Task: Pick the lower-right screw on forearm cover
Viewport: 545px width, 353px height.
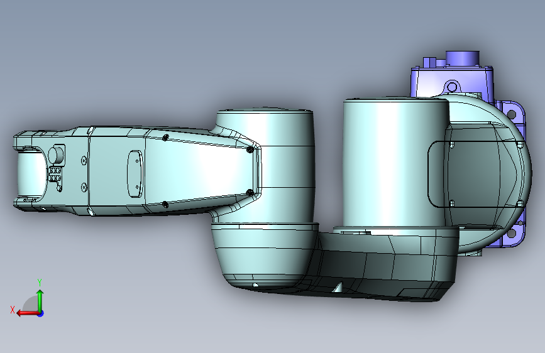Action: click(250, 192)
